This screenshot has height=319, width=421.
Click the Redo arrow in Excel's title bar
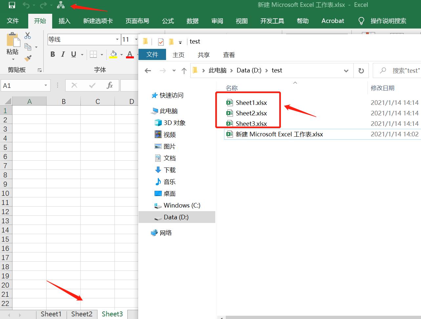coord(43,5)
